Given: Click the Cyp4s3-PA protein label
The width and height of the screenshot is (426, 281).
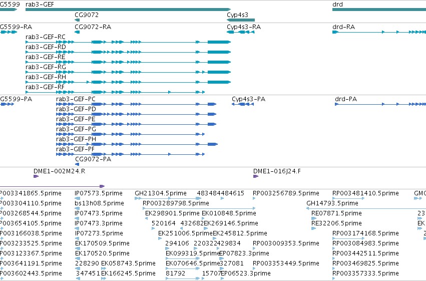Looking at the screenshot, I should (x=248, y=99).
